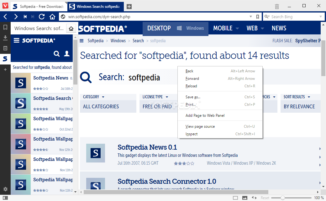Open Softpedia News 0.1 result title
The height and width of the screenshot is (201, 326).
click(x=147, y=147)
